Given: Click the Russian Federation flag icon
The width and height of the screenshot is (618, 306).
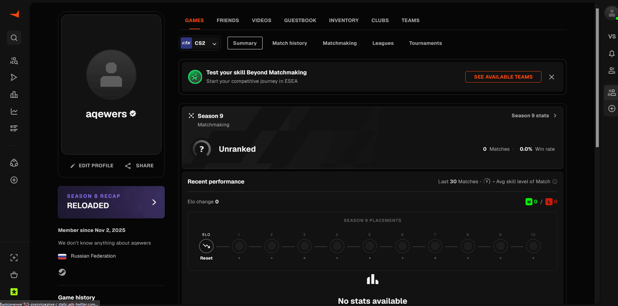Looking at the screenshot, I should pyautogui.click(x=62, y=256).
